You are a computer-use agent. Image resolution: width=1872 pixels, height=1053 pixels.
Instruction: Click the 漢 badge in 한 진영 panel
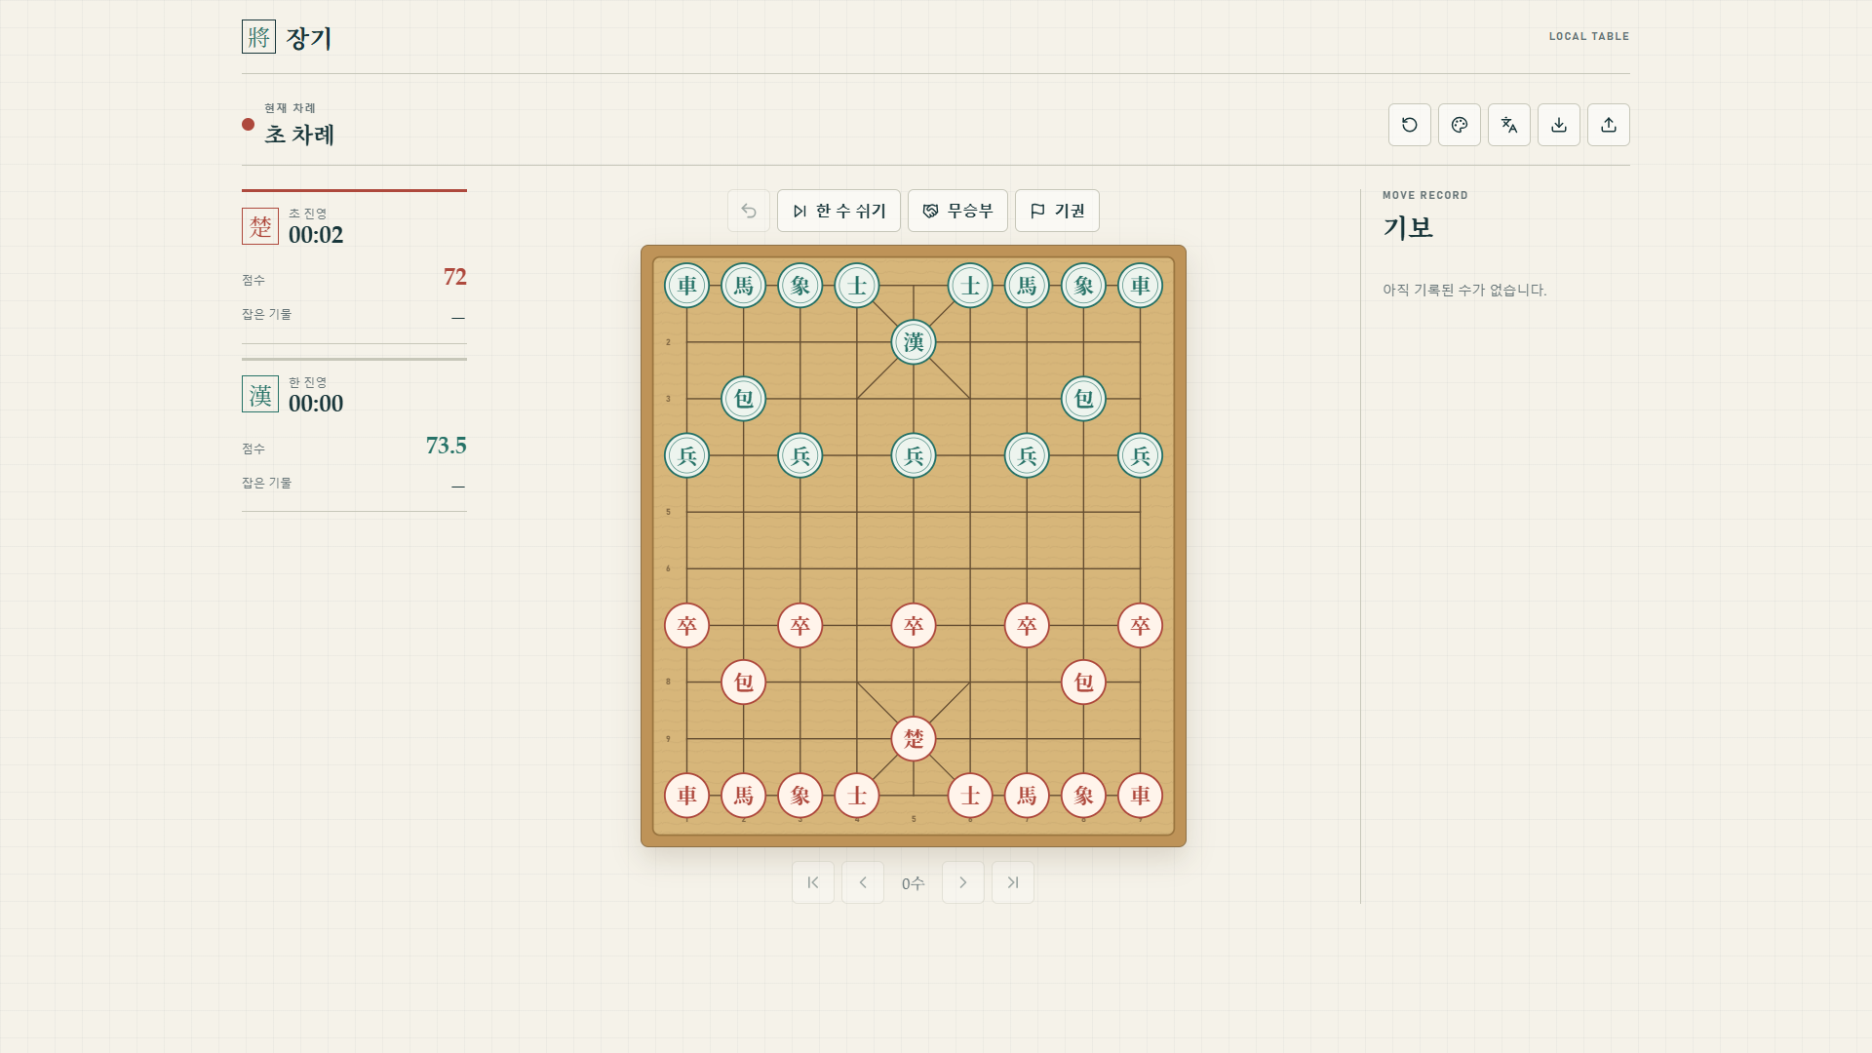pyautogui.click(x=260, y=395)
